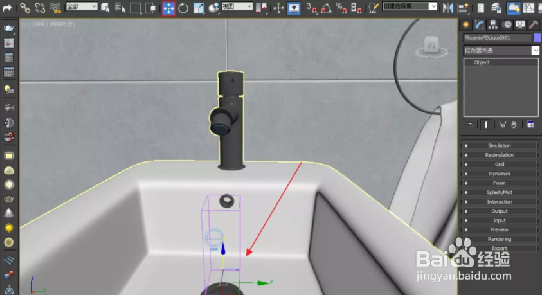This screenshot has width=542, height=295.
Task: Click the Align tool icon
Action: pos(463,8)
